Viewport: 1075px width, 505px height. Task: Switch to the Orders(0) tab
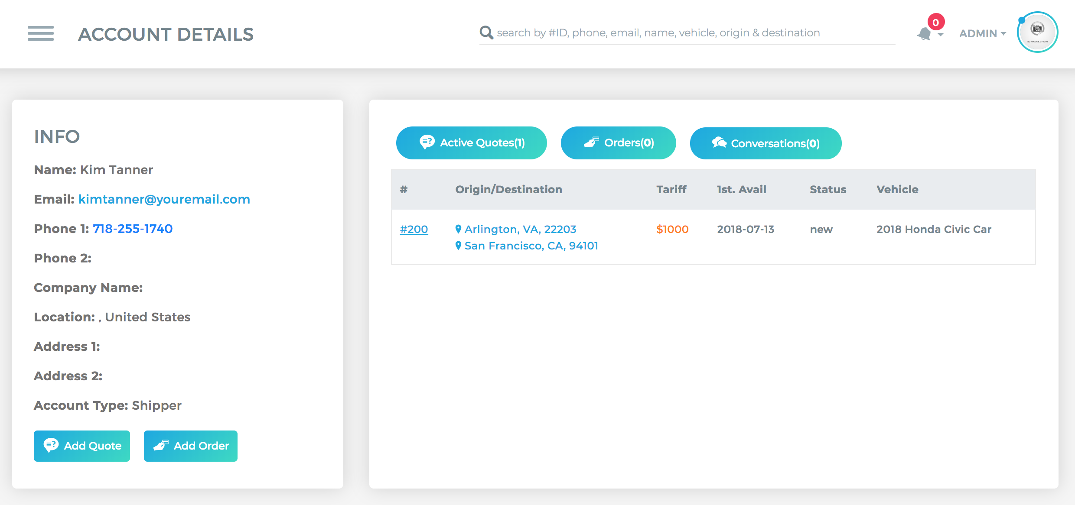618,143
